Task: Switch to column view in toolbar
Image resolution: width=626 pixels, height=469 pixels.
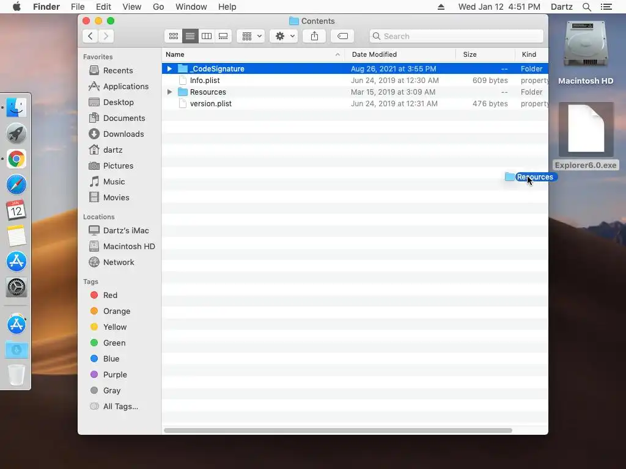Action: coord(207,36)
